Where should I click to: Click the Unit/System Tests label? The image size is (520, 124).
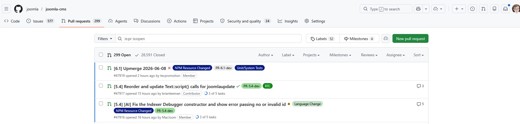click(250, 68)
